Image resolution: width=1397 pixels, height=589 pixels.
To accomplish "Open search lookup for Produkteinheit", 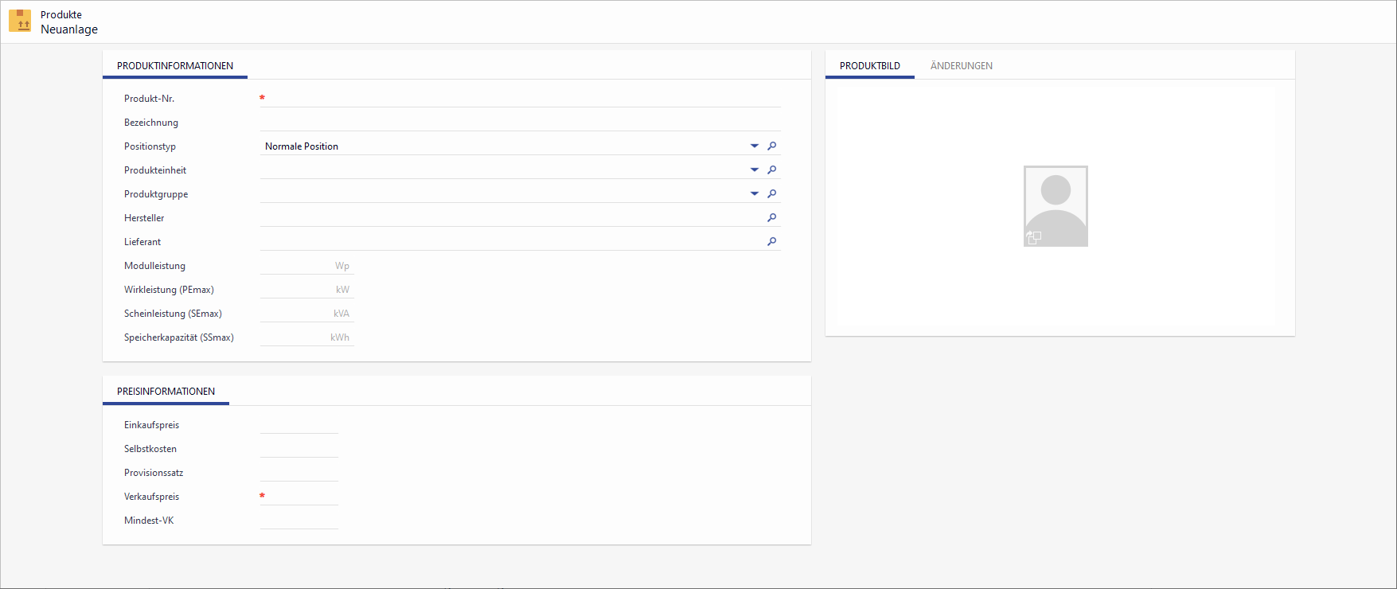I will 771,170.
